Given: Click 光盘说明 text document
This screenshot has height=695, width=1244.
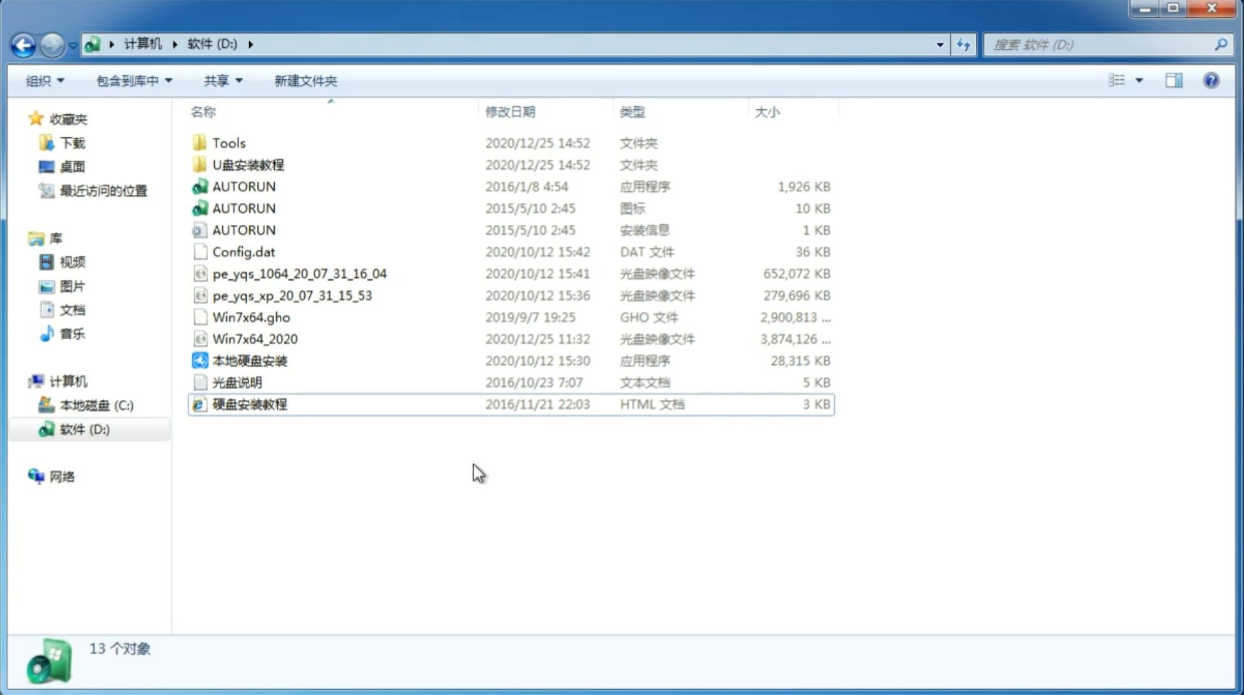Looking at the screenshot, I should click(x=236, y=381).
